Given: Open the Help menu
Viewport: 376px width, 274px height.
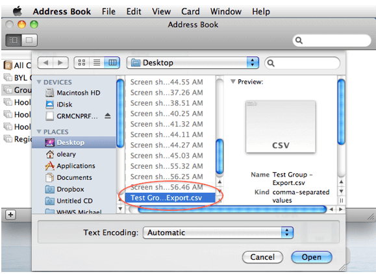Looking at the screenshot, I should [260, 12].
